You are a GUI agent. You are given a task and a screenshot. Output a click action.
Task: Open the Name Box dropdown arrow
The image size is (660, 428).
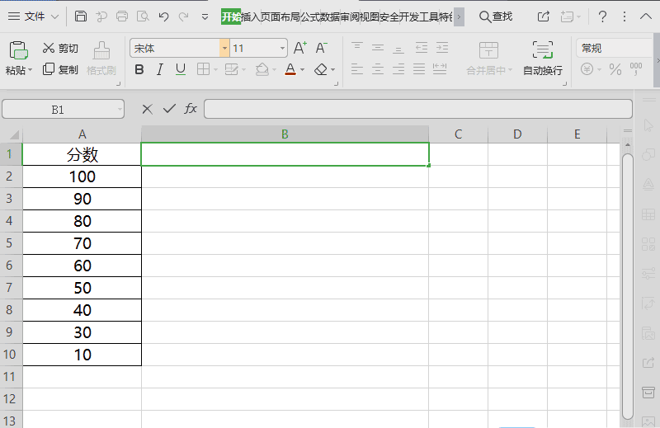120,110
